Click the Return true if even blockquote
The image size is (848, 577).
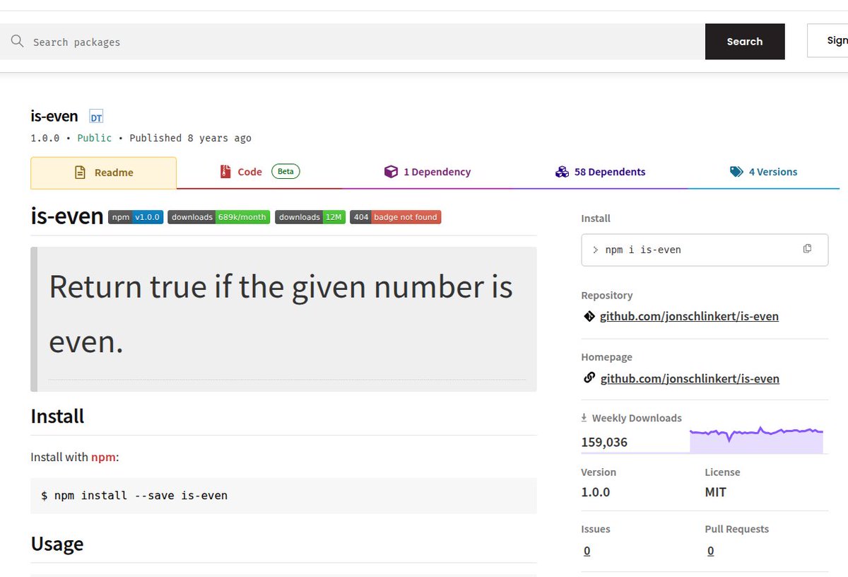[x=283, y=319]
